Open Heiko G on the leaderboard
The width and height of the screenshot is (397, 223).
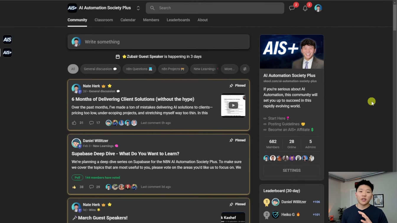coord(288,214)
